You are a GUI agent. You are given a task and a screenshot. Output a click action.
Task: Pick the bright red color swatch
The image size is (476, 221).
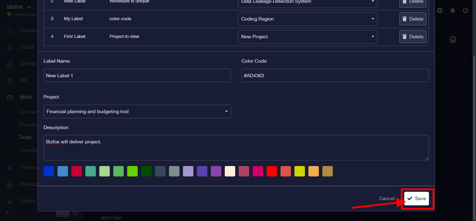pyautogui.click(x=272, y=171)
